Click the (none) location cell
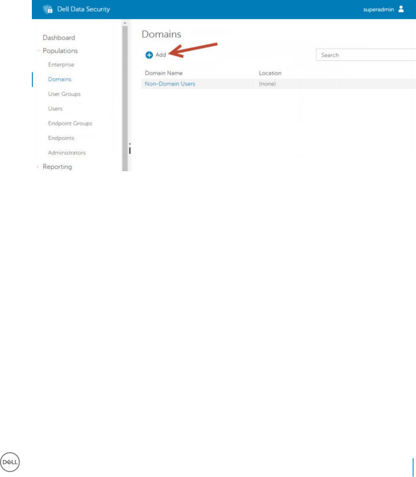Screen dimensions: 416x477 (267, 84)
